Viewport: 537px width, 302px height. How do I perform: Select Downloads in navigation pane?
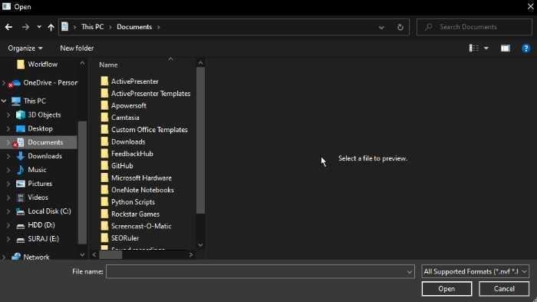click(44, 156)
